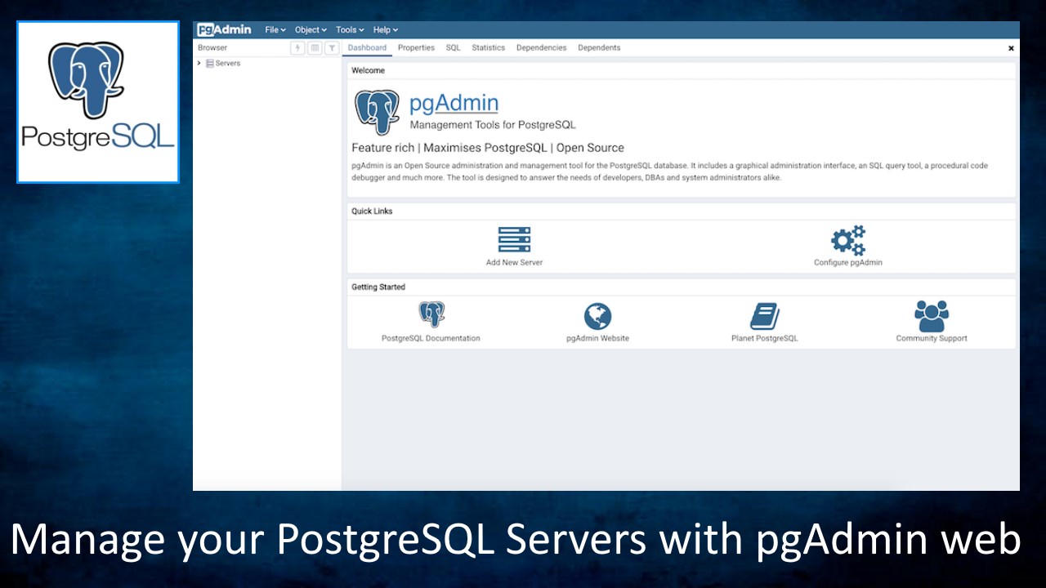Click the pgAdmin logo in header
1046x588 pixels.
[224, 30]
